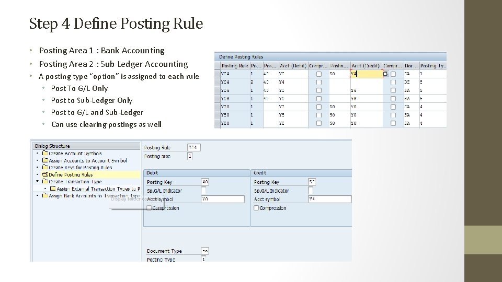Click Credit Posting Key field
Viewport: 502px width, 282px height.
tap(312, 182)
